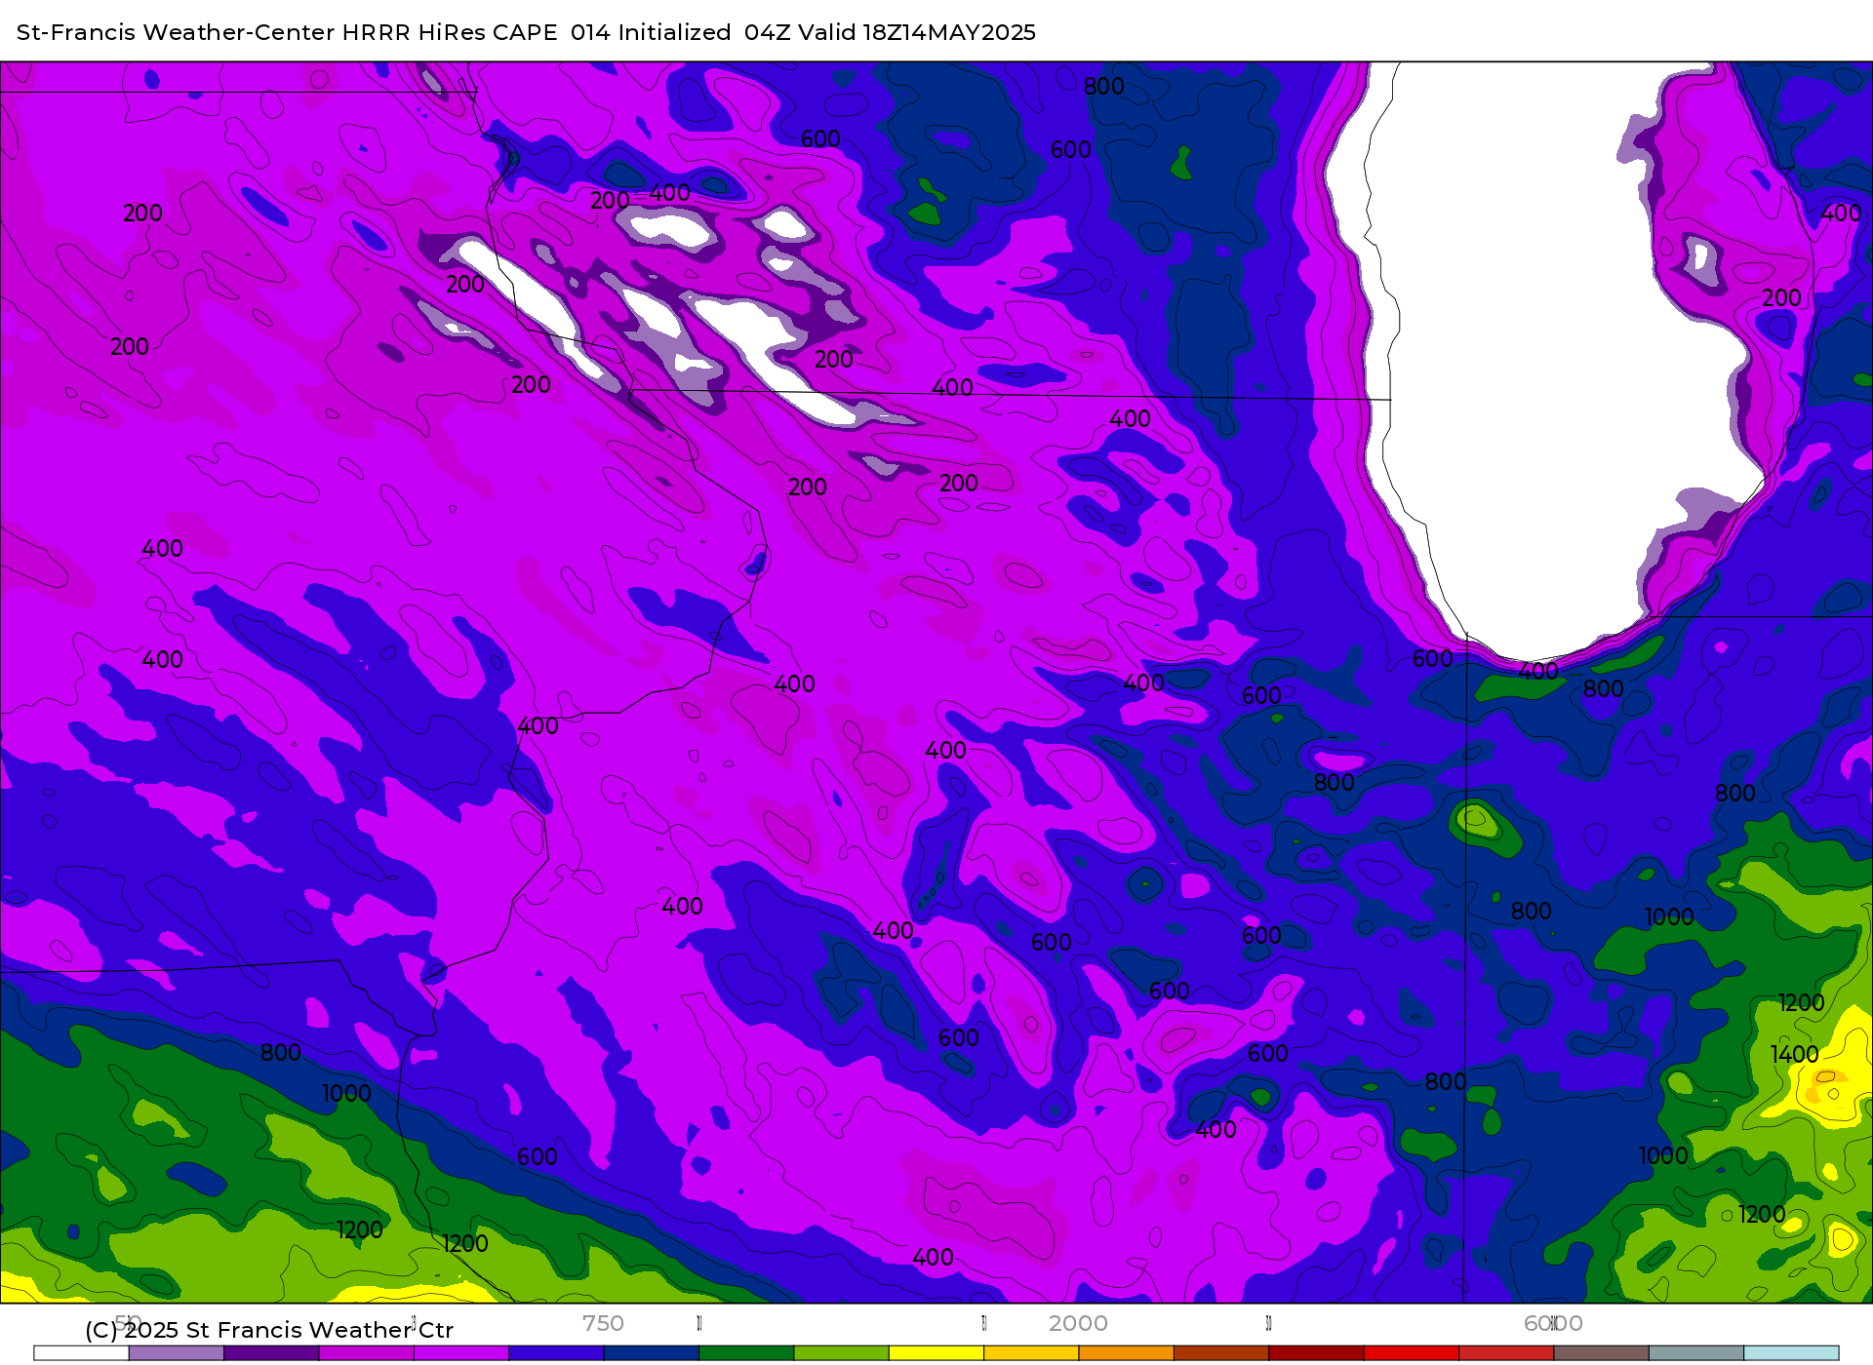1873x1365 pixels.
Task: Click the lavender swatch on the color bar
Action: pos(177,1353)
